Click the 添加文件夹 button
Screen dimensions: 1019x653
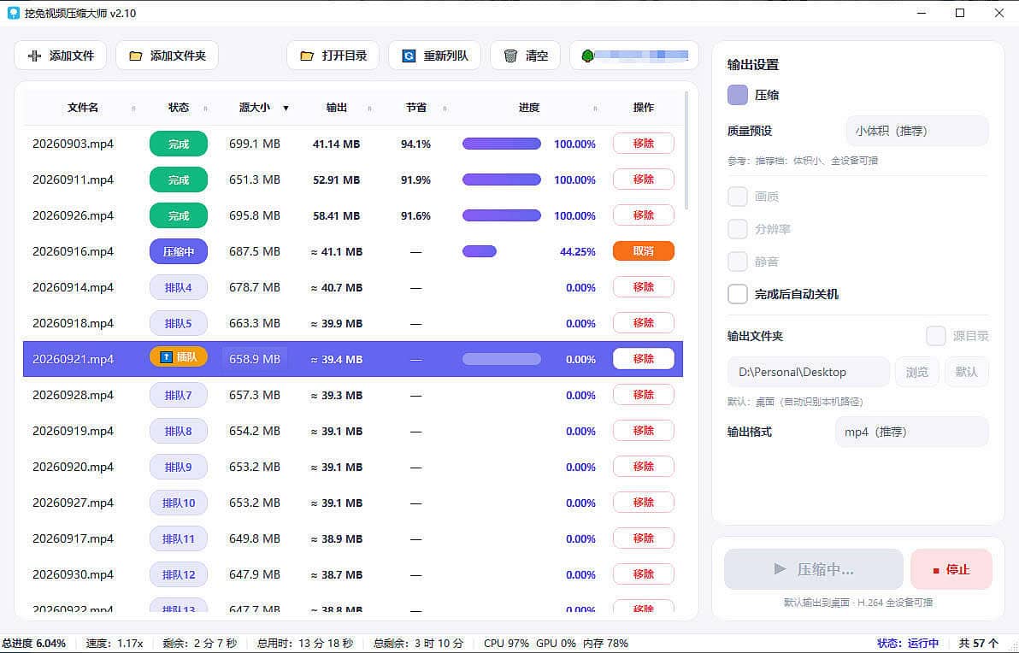167,56
